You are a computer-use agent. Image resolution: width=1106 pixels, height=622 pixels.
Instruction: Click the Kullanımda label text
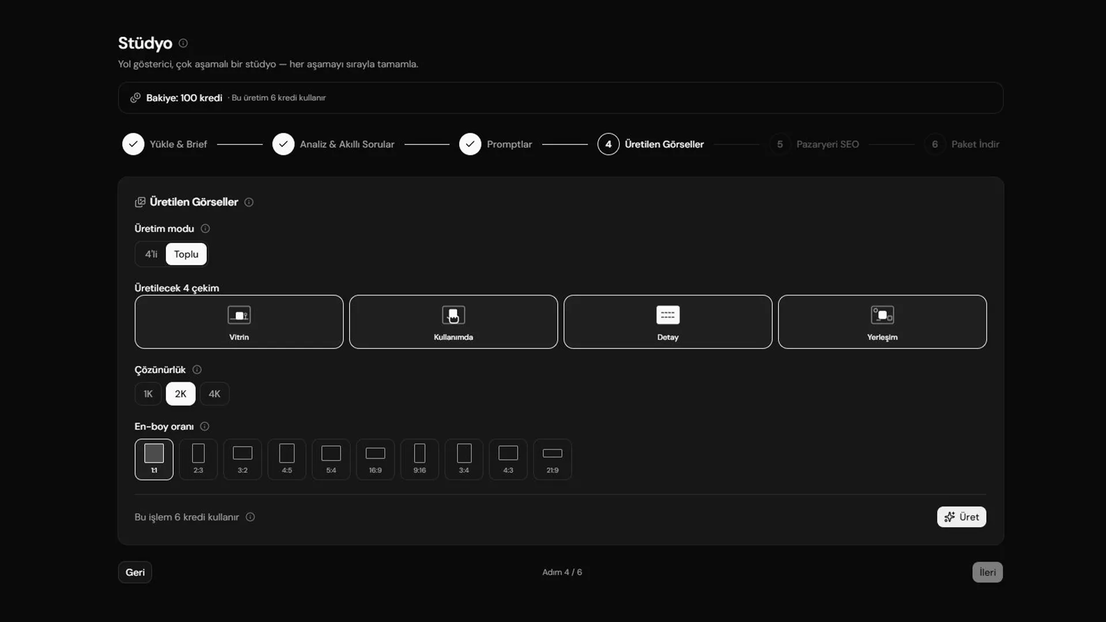click(x=453, y=337)
